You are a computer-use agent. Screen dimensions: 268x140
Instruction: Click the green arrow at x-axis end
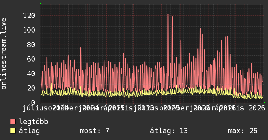264,103
